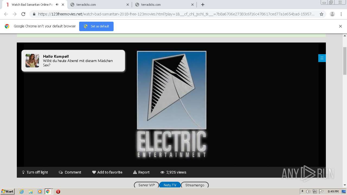The image size is (347, 195).
Task: Bookmark this page with the star icon
Action: coord(322,14)
